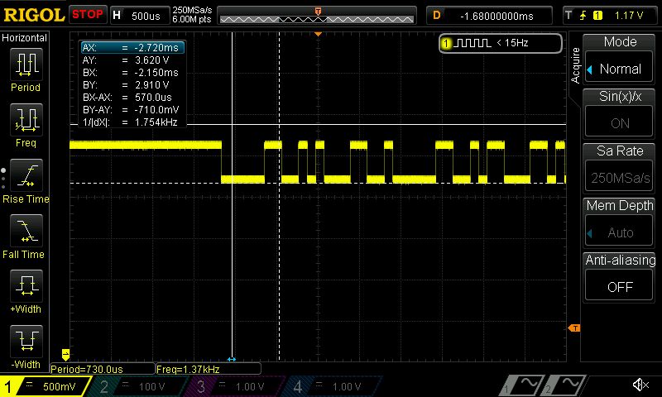This screenshot has width=662, height=397.
Task: Click the 250MSa/s 6.00M pts readout
Action: click(192, 15)
